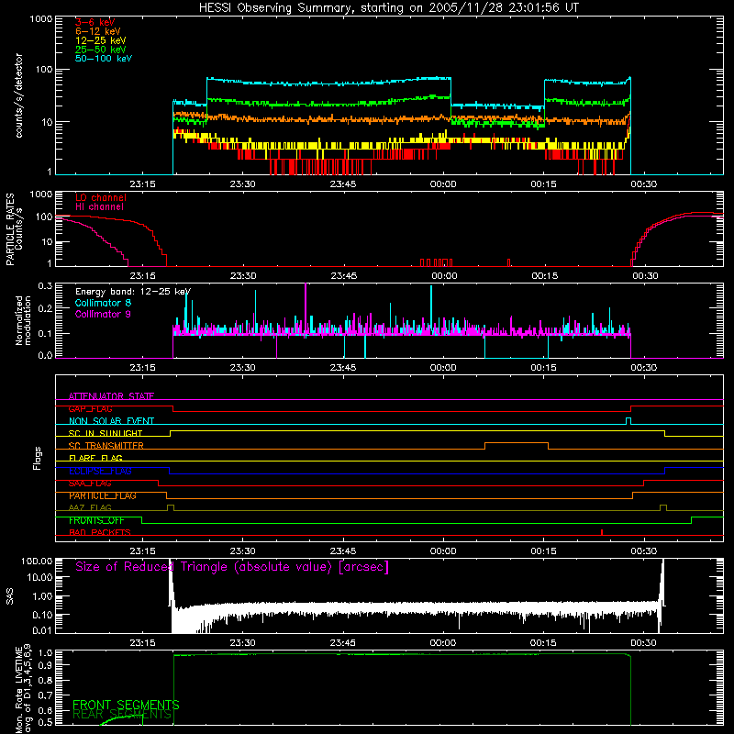Select the REAR SEGMENTS legend label
Image resolution: width=734 pixels, height=734 pixels.
point(122,714)
